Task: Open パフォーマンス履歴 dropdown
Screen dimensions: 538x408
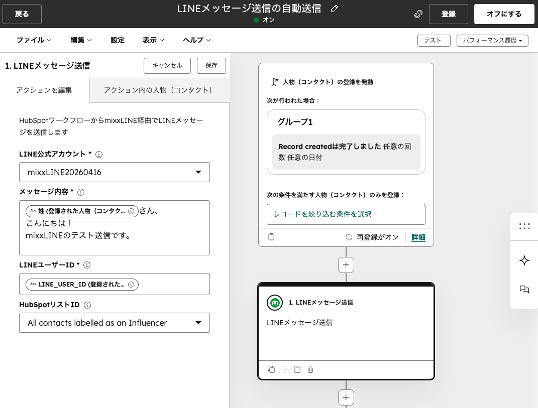Action: coord(492,41)
